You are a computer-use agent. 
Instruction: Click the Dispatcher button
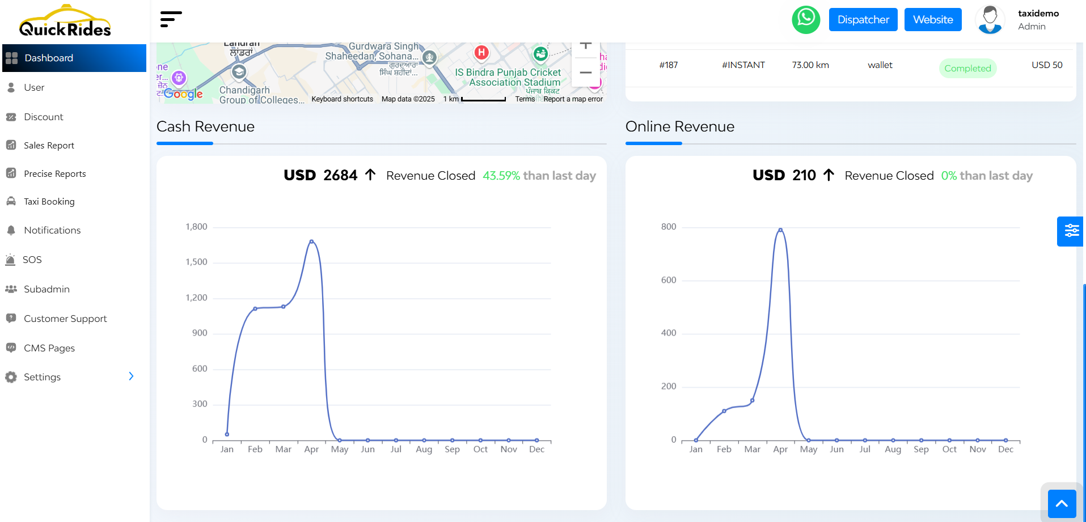863,20
